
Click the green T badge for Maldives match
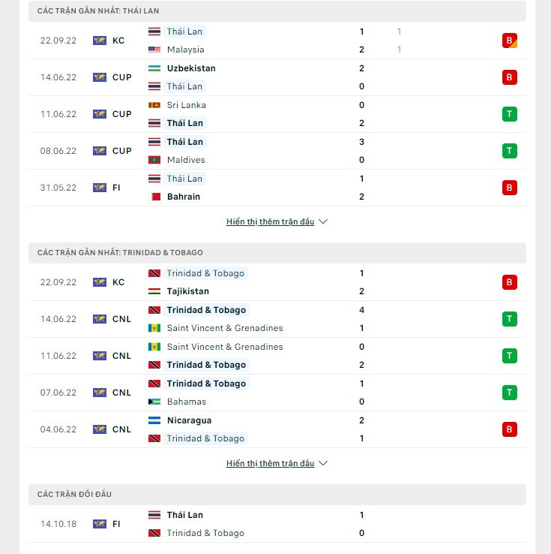[510, 151]
